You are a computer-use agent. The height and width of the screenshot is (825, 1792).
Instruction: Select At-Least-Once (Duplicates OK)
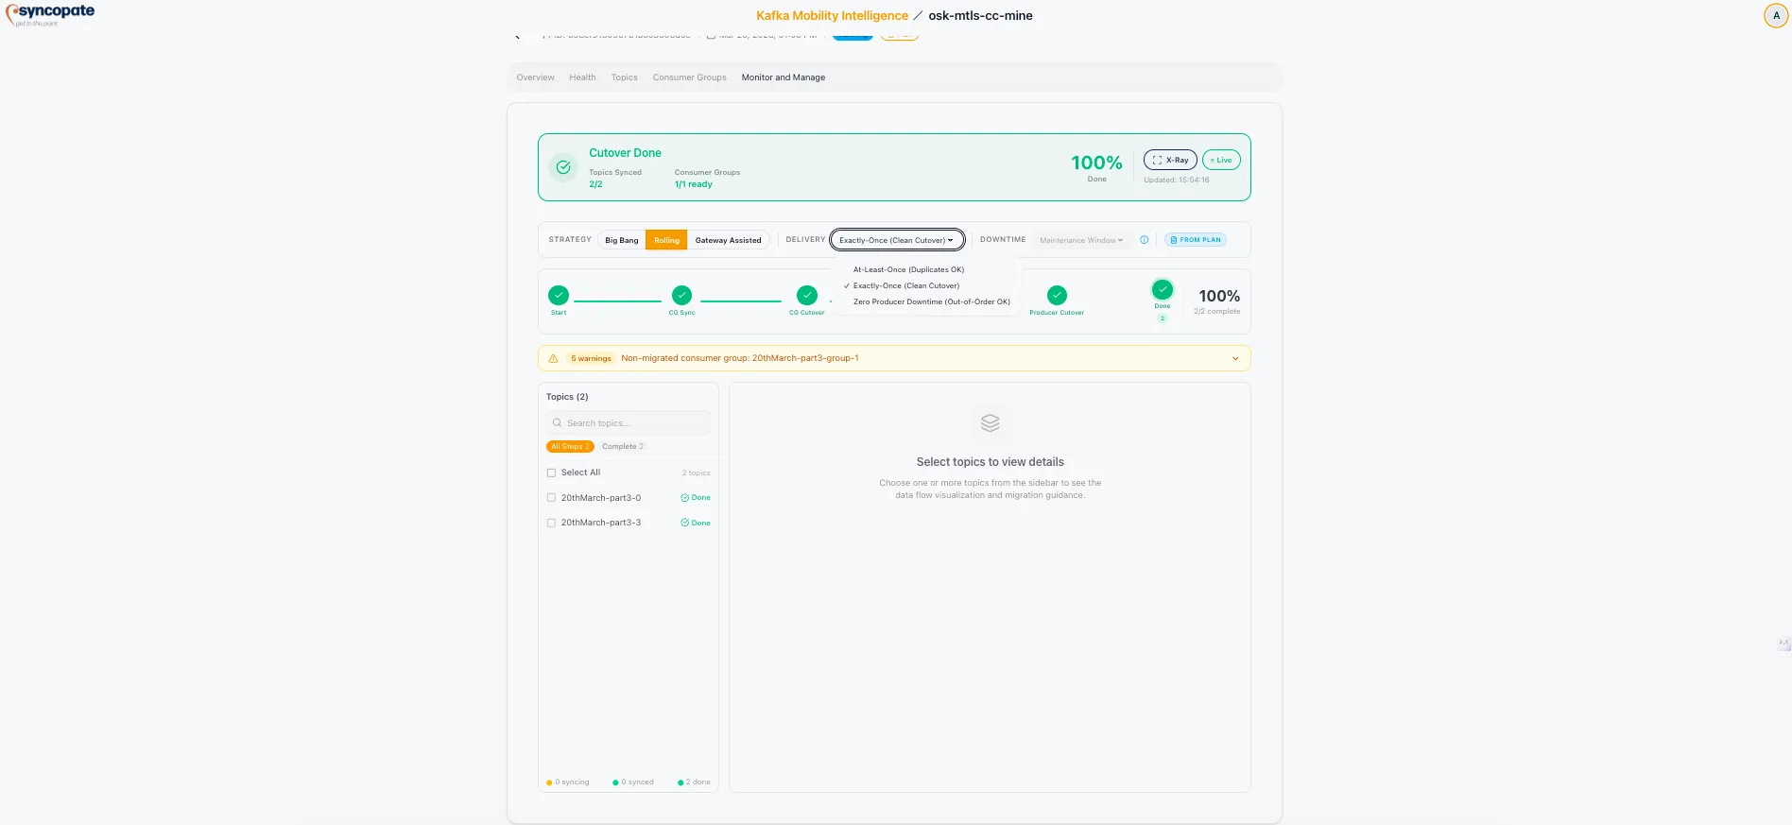point(908,269)
